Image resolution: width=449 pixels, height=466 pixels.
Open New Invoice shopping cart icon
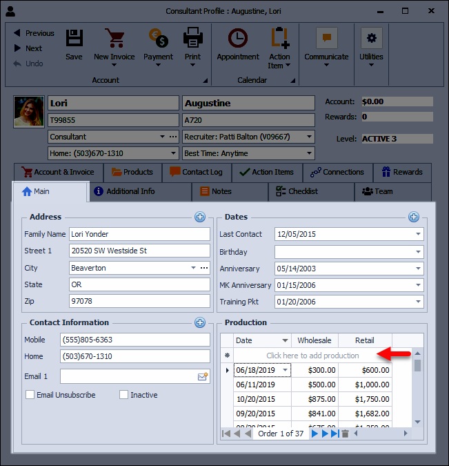click(x=114, y=38)
